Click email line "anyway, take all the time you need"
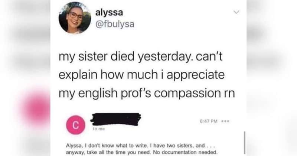The width and height of the screenshot is (297, 156). (108, 152)
